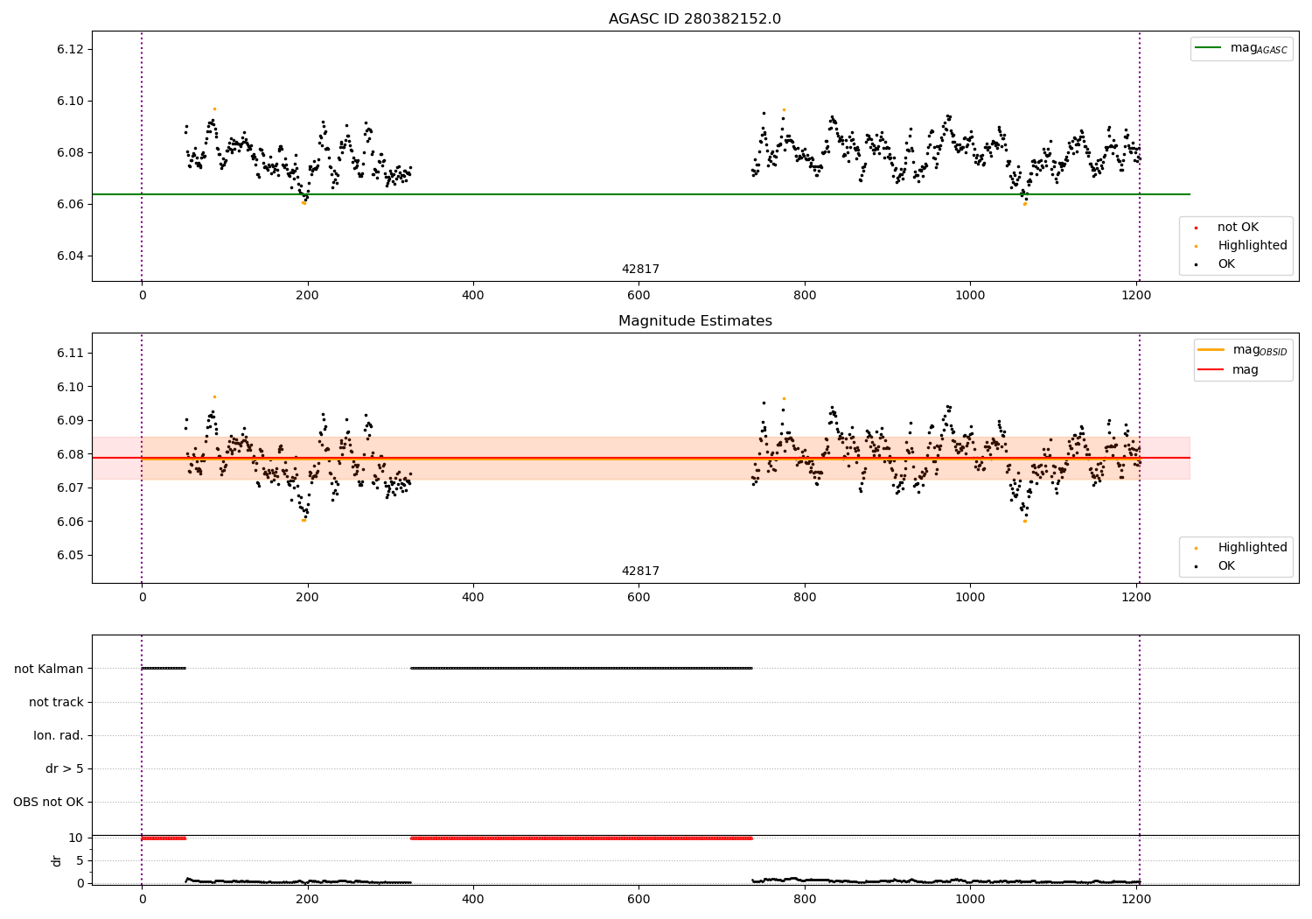
Task: Click the orange highlighted point near 6.097 in top plot
Action: (214, 109)
